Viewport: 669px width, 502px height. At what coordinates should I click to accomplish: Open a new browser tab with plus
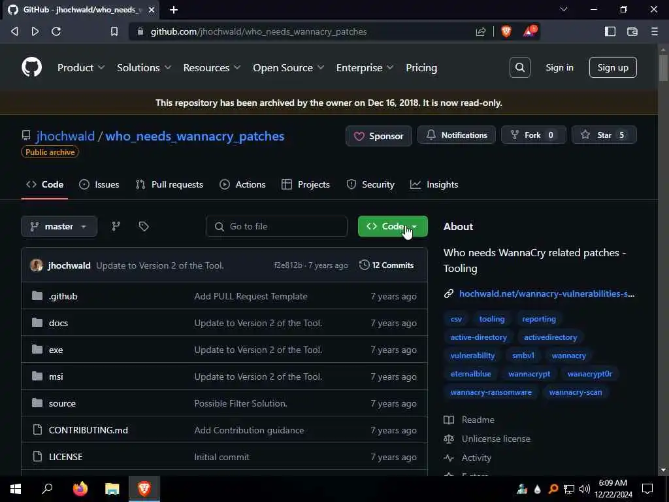pos(174,9)
